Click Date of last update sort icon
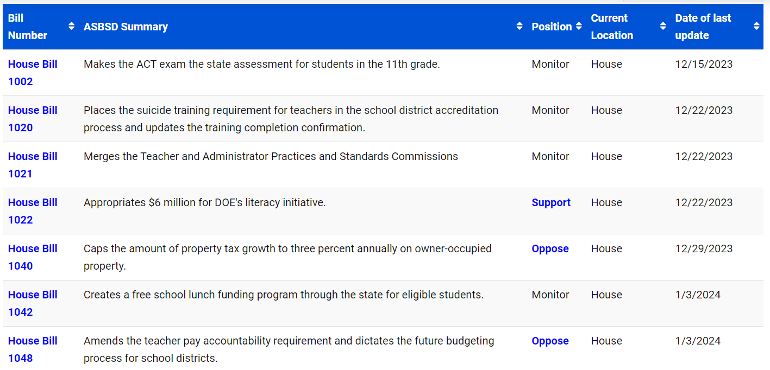 756,26
